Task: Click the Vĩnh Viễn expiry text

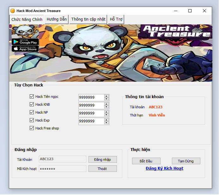Action: (157, 115)
